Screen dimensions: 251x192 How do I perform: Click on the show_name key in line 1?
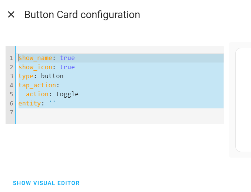(35, 58)
